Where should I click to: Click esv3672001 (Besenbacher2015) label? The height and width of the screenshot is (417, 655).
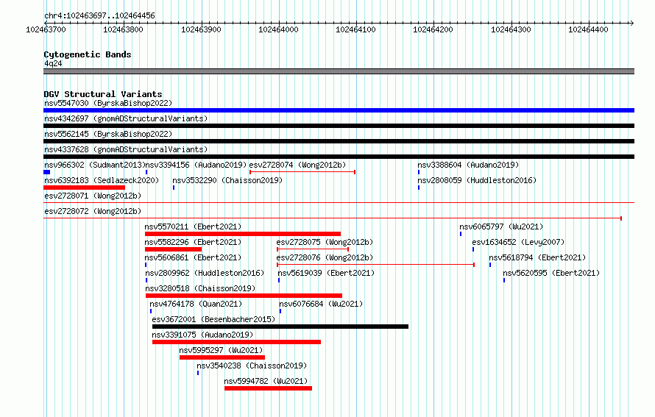(214, 319)
